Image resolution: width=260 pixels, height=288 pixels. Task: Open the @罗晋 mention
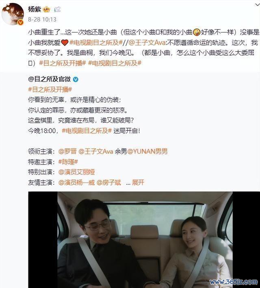(67, 152)
